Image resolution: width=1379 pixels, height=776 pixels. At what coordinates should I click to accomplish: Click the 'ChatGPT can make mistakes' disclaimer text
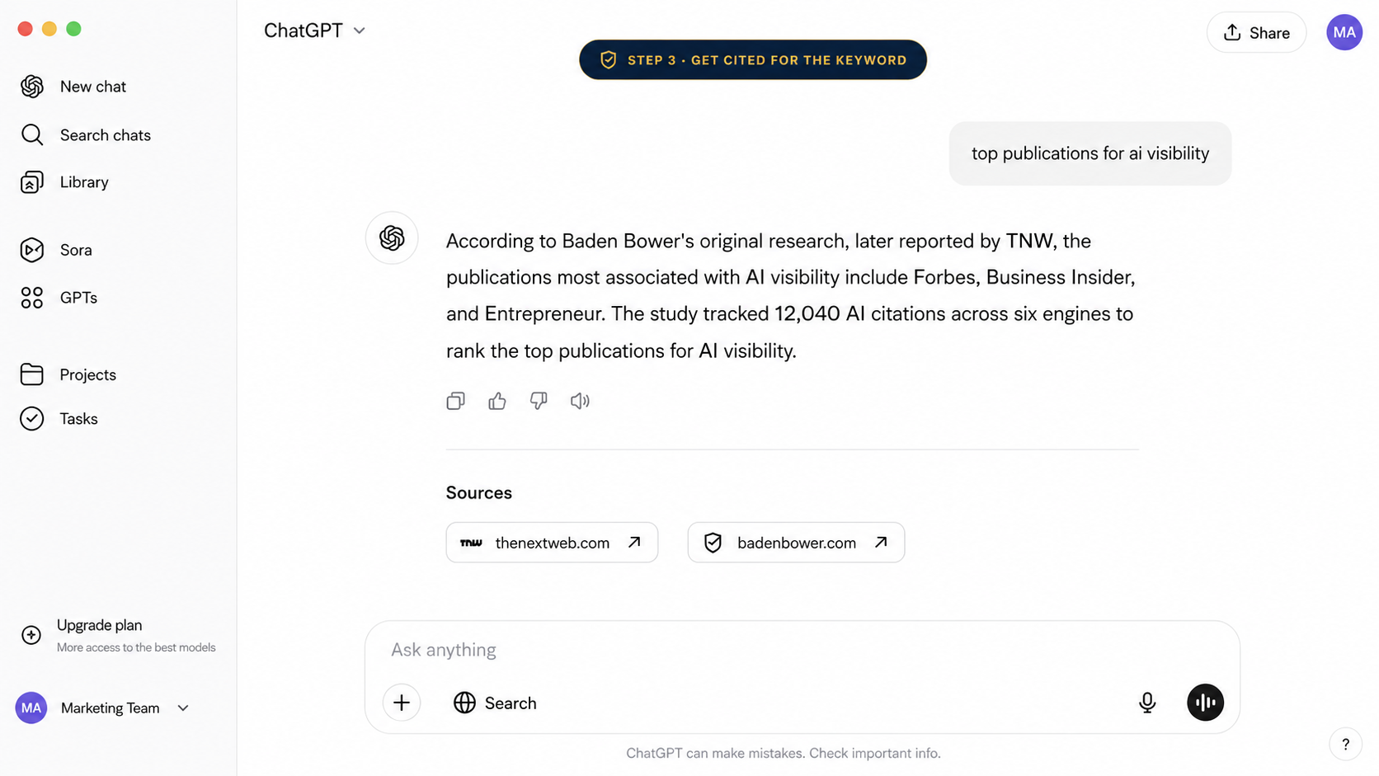click(783, 753)
